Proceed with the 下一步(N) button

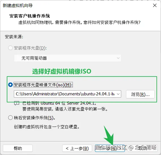[x=110, y=148]
